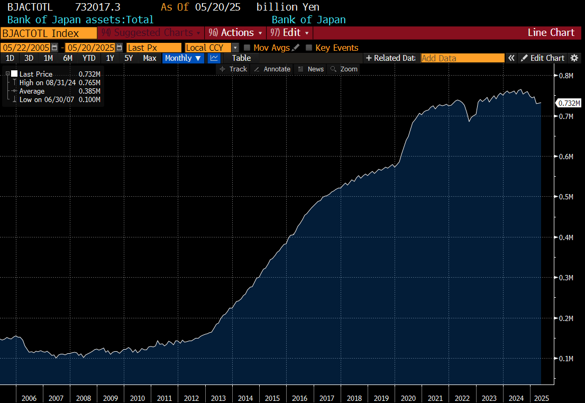Activate the Track crosshair tool
This screenshot has height=403, width=585.
pos(234,69)
